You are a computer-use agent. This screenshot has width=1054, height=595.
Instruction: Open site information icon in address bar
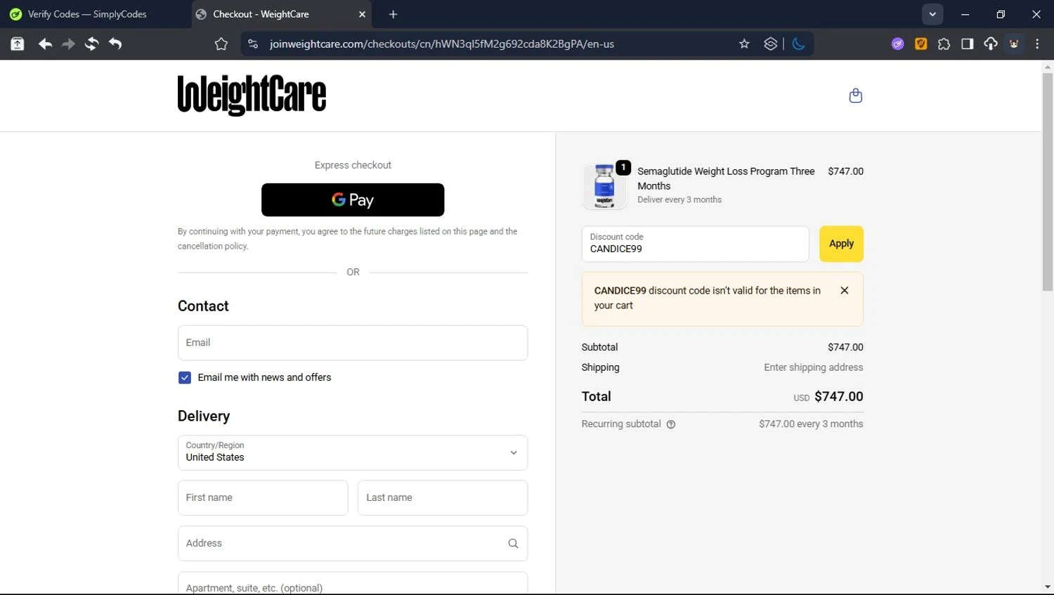pos(253,44)
